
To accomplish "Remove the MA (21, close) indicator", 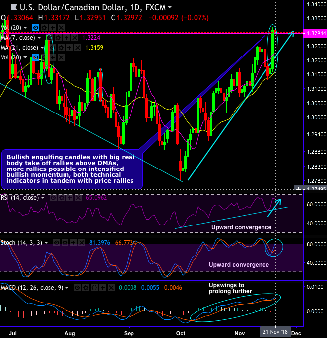I will (x=78, y=48).
